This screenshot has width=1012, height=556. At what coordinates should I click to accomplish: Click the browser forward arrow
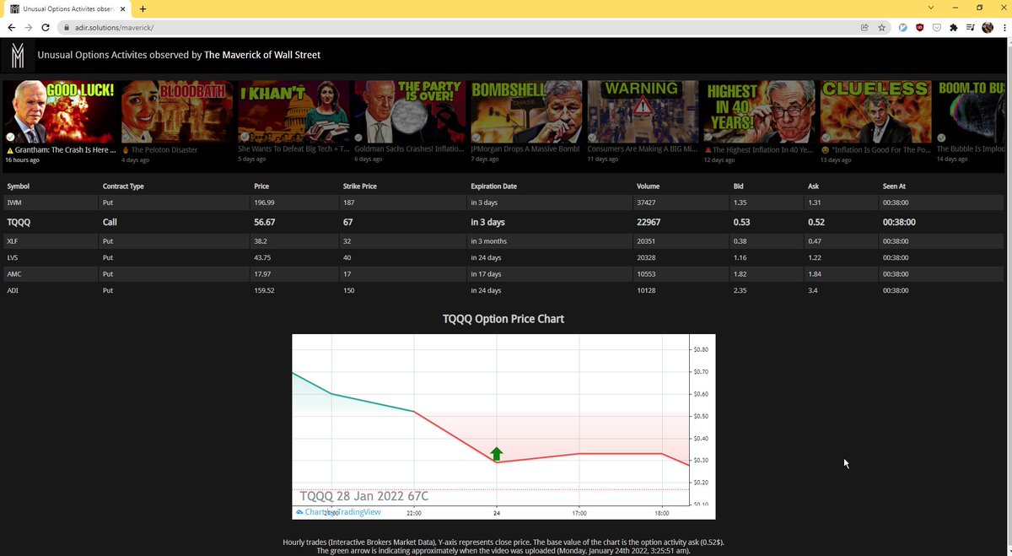point(29,27)
